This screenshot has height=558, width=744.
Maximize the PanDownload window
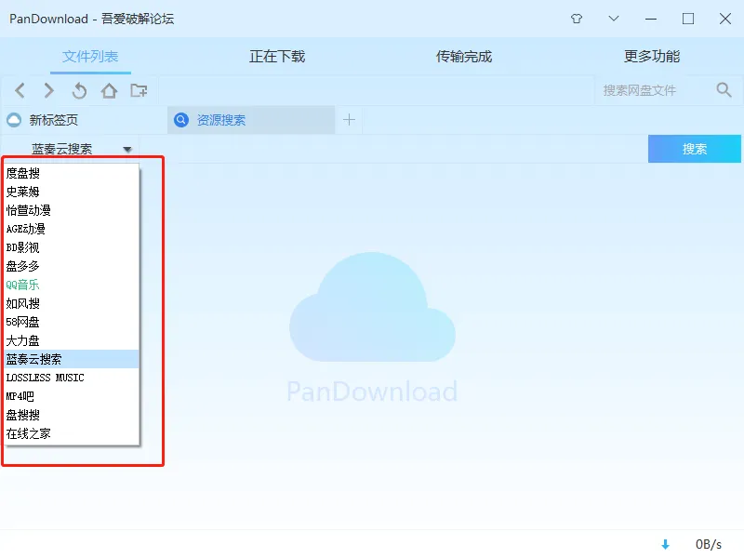[x=688, y=19]
